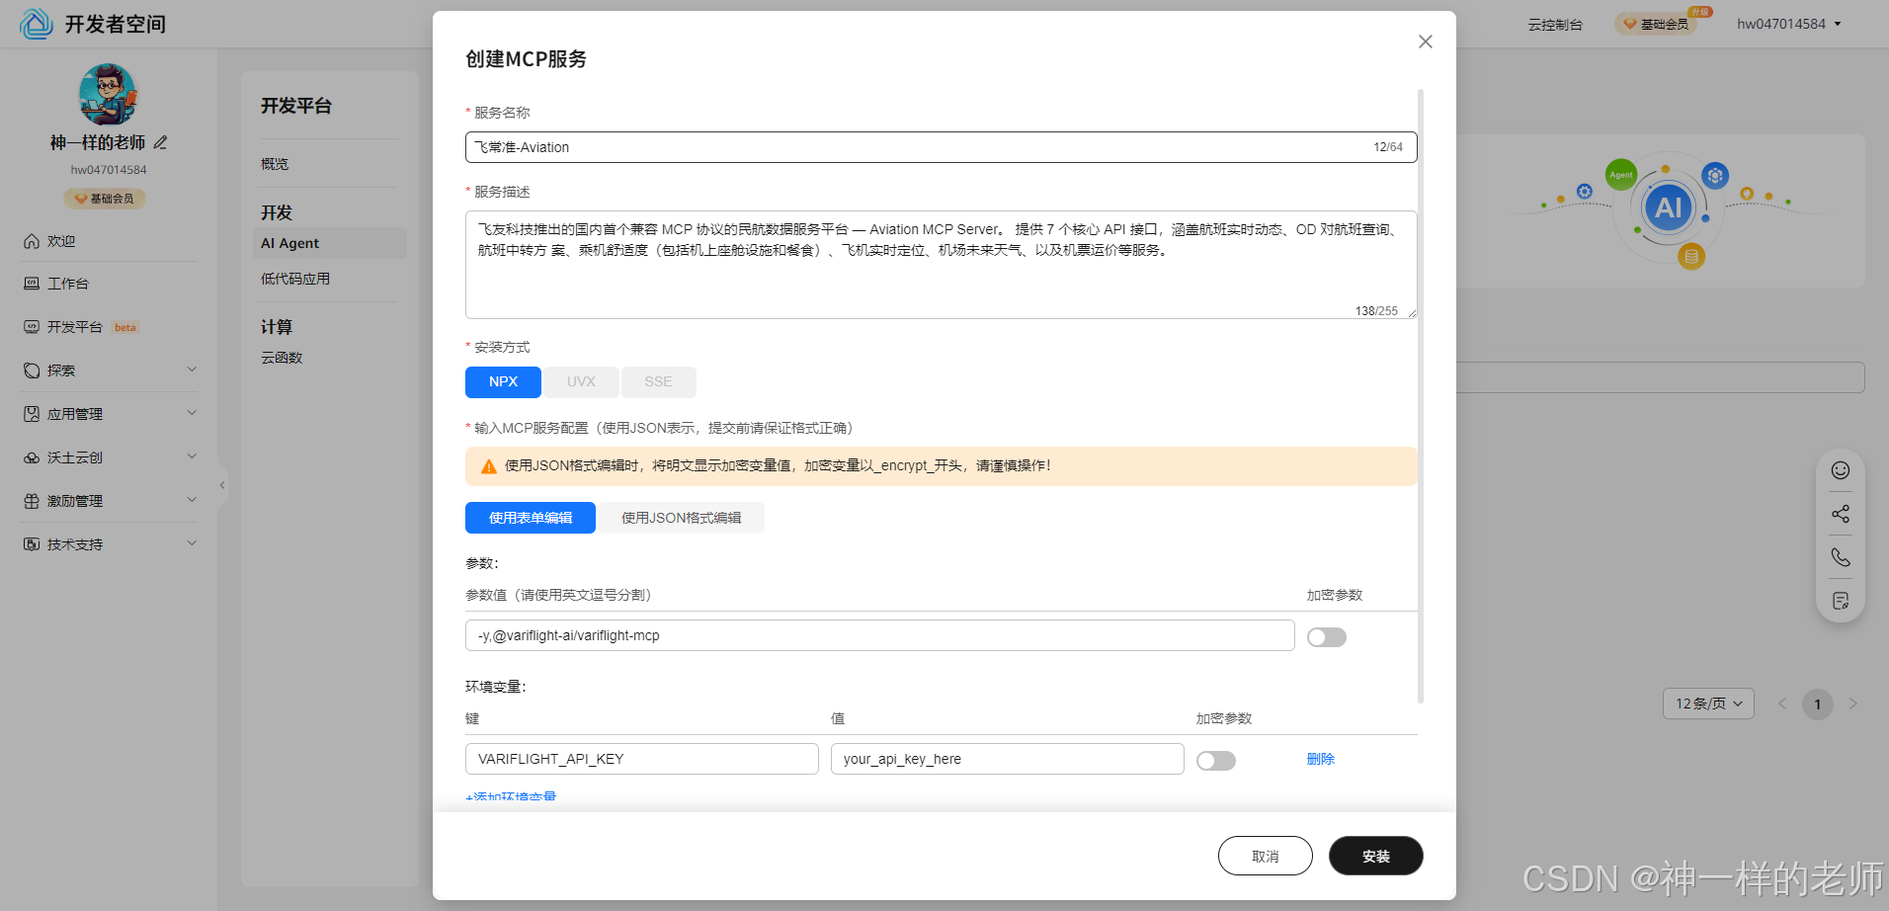
Task: Click the dialog's vertical scrollbar
Action: (1421, 395)
